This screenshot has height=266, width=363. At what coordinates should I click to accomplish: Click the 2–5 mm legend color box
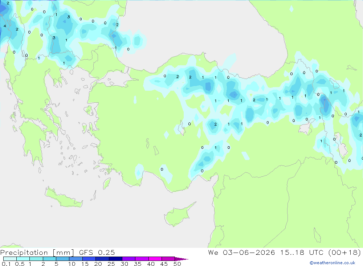[49, 259]
